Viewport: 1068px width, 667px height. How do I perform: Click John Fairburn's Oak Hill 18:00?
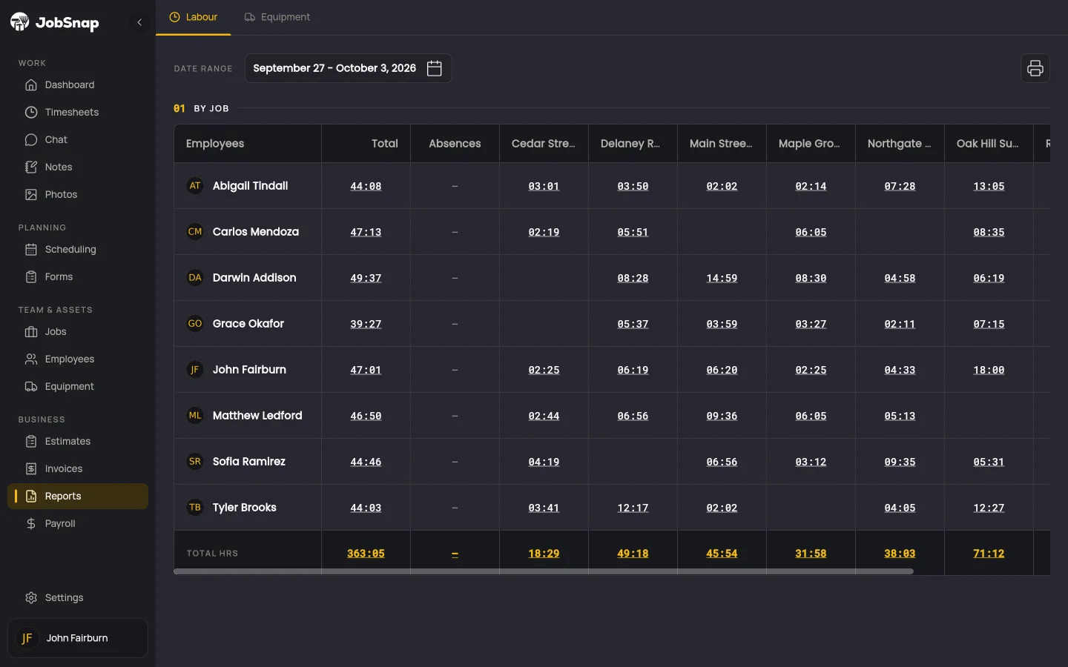[989, 370]
